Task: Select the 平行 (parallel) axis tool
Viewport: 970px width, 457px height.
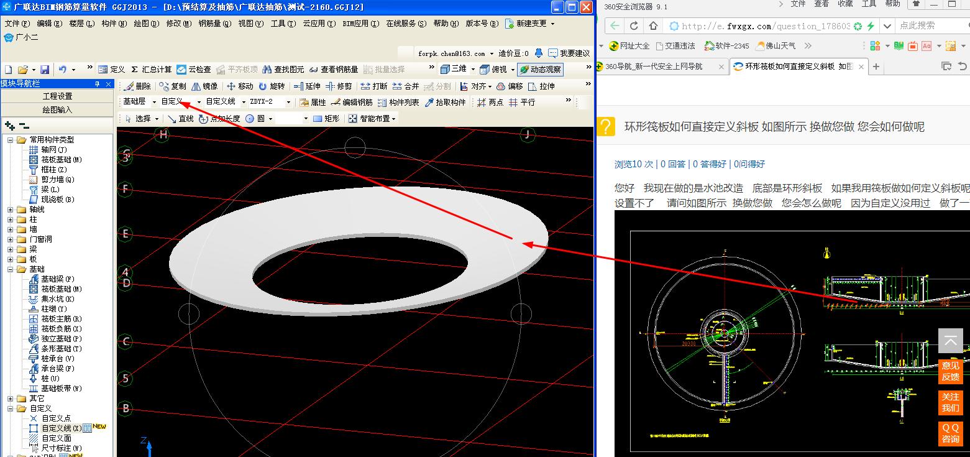Action: [522, 103]
